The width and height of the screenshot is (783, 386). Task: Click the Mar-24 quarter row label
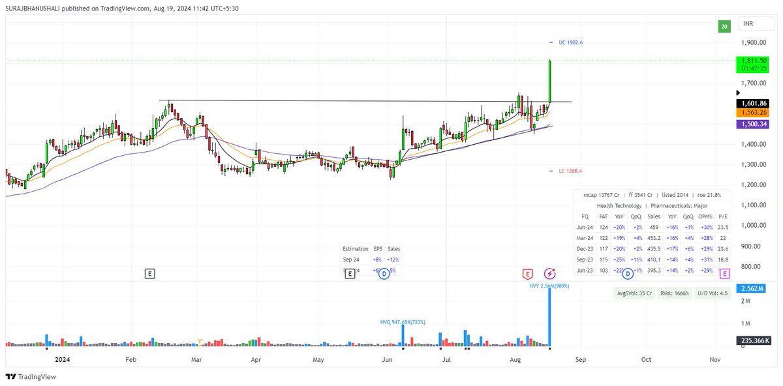click(x=585, y=238)
